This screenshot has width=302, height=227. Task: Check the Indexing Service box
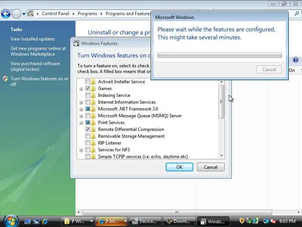pyautogui.click(x=88, y=95)
